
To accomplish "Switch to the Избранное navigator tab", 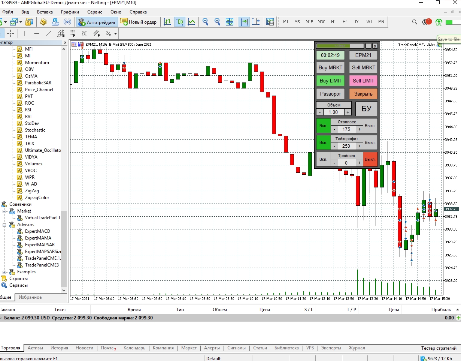I will point(30,297).
